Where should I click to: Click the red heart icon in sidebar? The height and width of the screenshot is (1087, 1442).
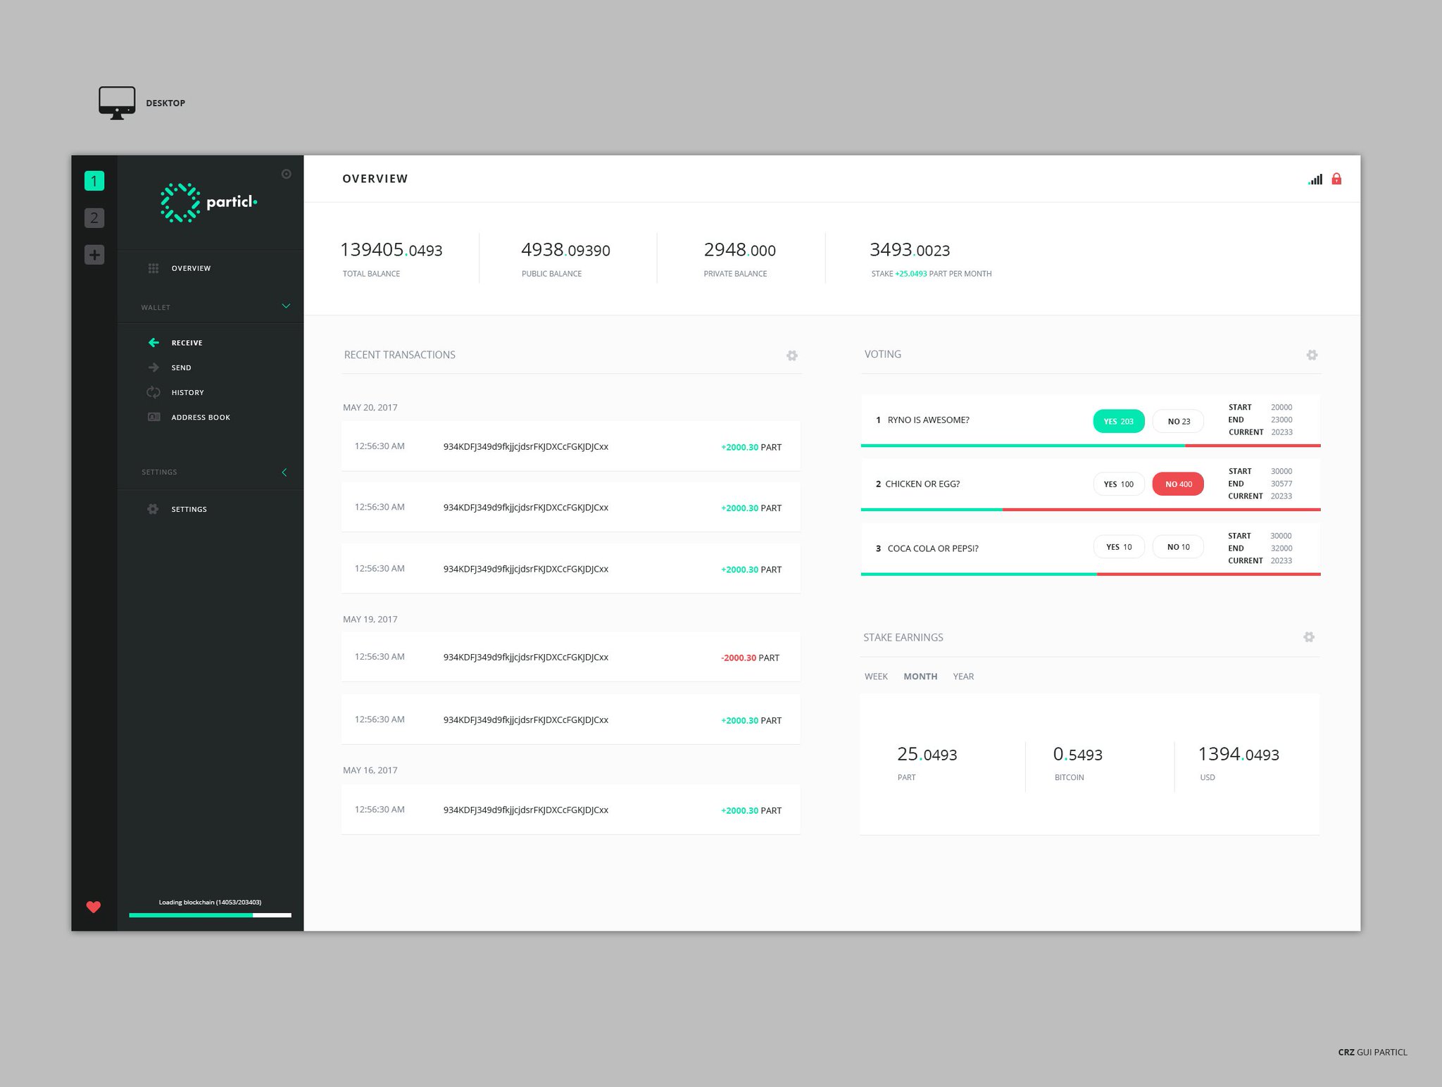click(93, 907)
